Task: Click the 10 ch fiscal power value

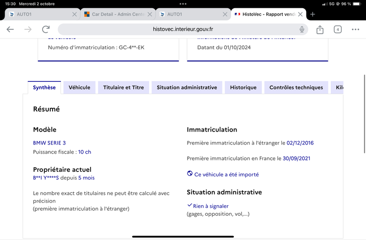Action: click(x=85, y=152)
